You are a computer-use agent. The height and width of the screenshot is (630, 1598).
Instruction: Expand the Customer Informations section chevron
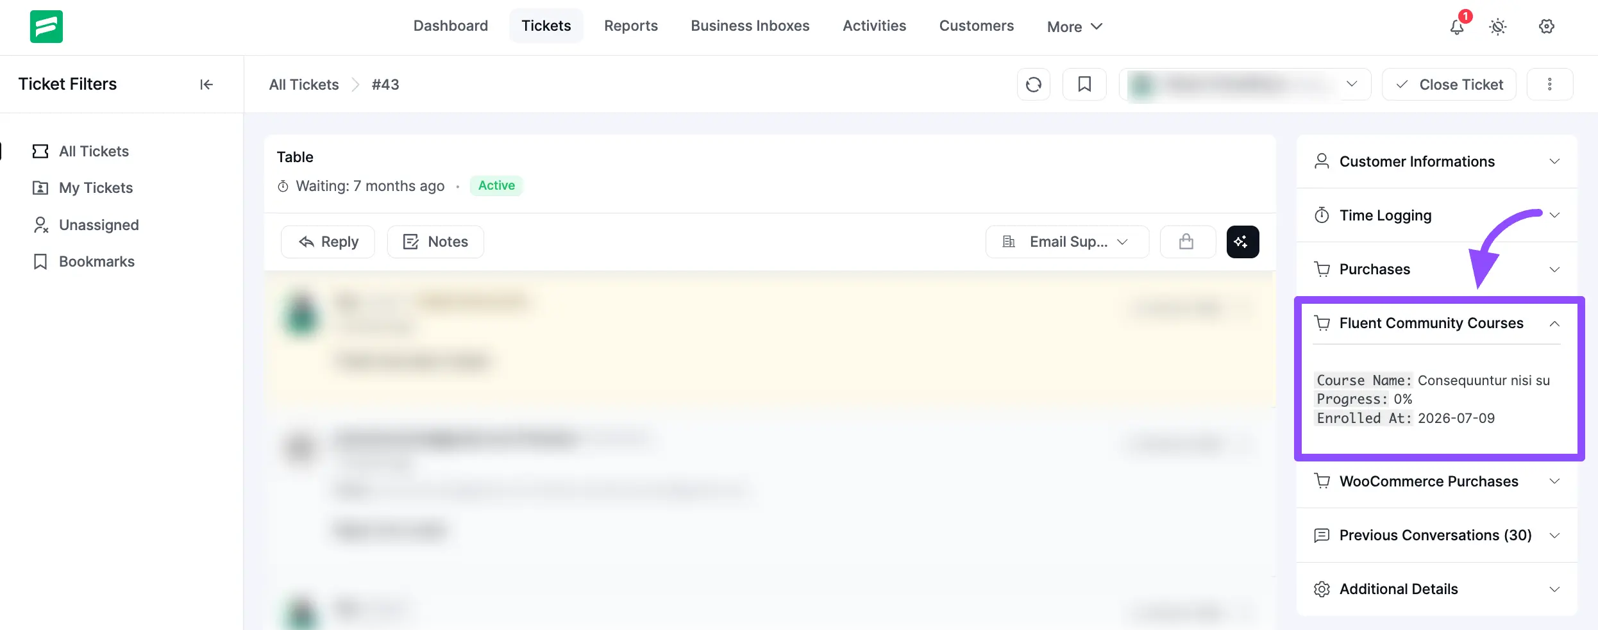tap(1554, 162)
